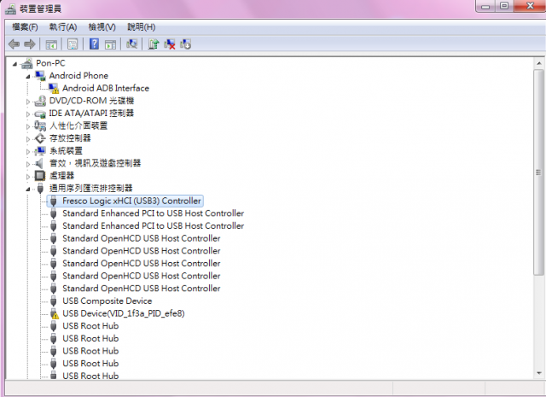Click the Update driver software icon
The width and height of the screenshot is (546, 397).
click(154, 44)
